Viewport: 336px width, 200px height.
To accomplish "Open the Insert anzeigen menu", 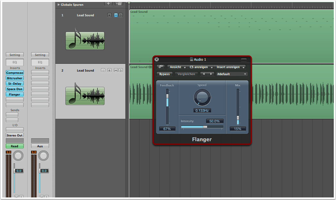I will 230,67.
